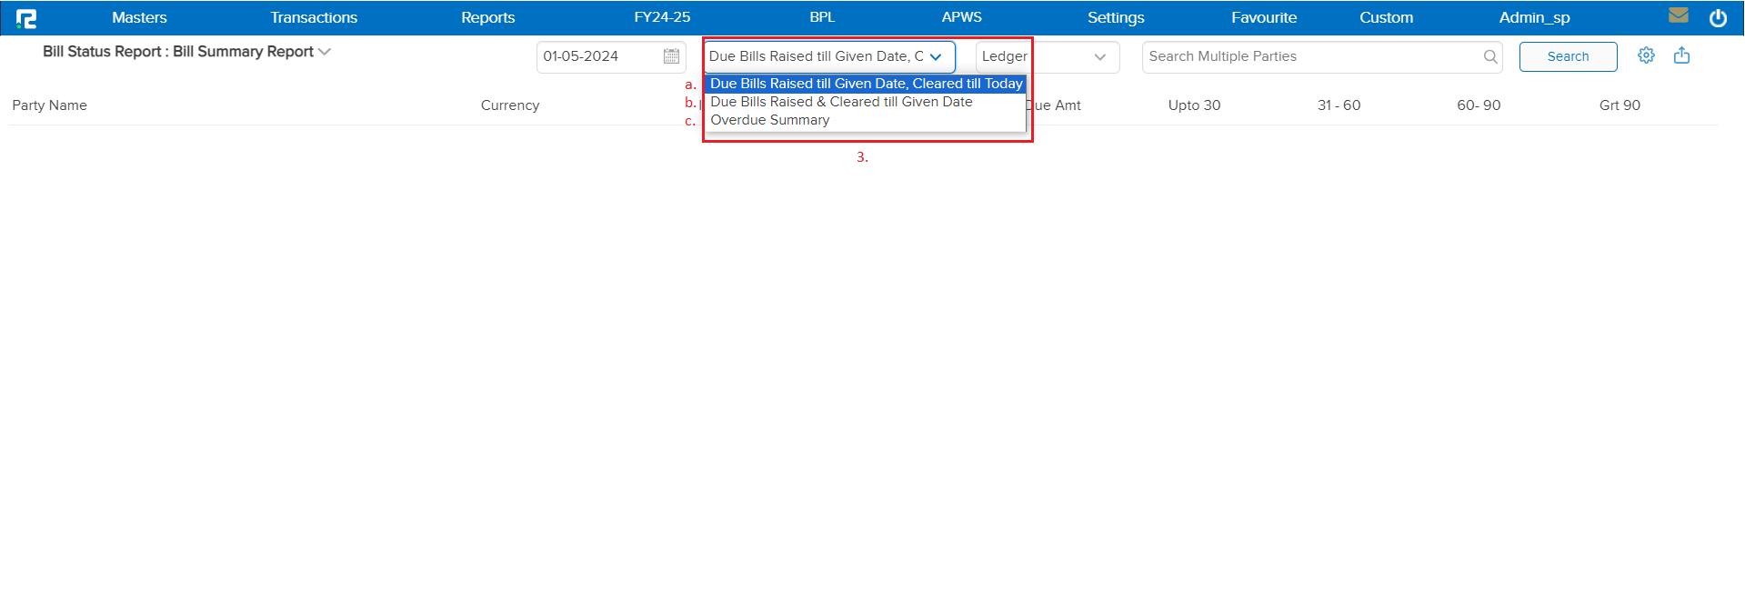Click the 01-05-2024 date field
Viewport: 1745px width, 589px height.
(596, 56)
